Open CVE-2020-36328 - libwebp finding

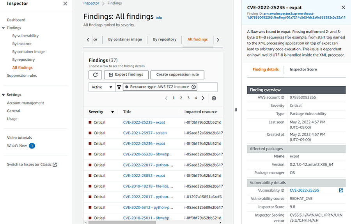(146, 154)
